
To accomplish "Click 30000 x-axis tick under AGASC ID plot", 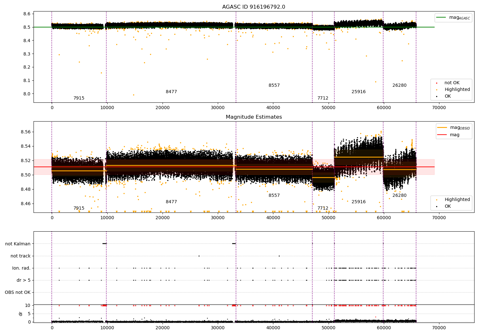I will point(218,108).
